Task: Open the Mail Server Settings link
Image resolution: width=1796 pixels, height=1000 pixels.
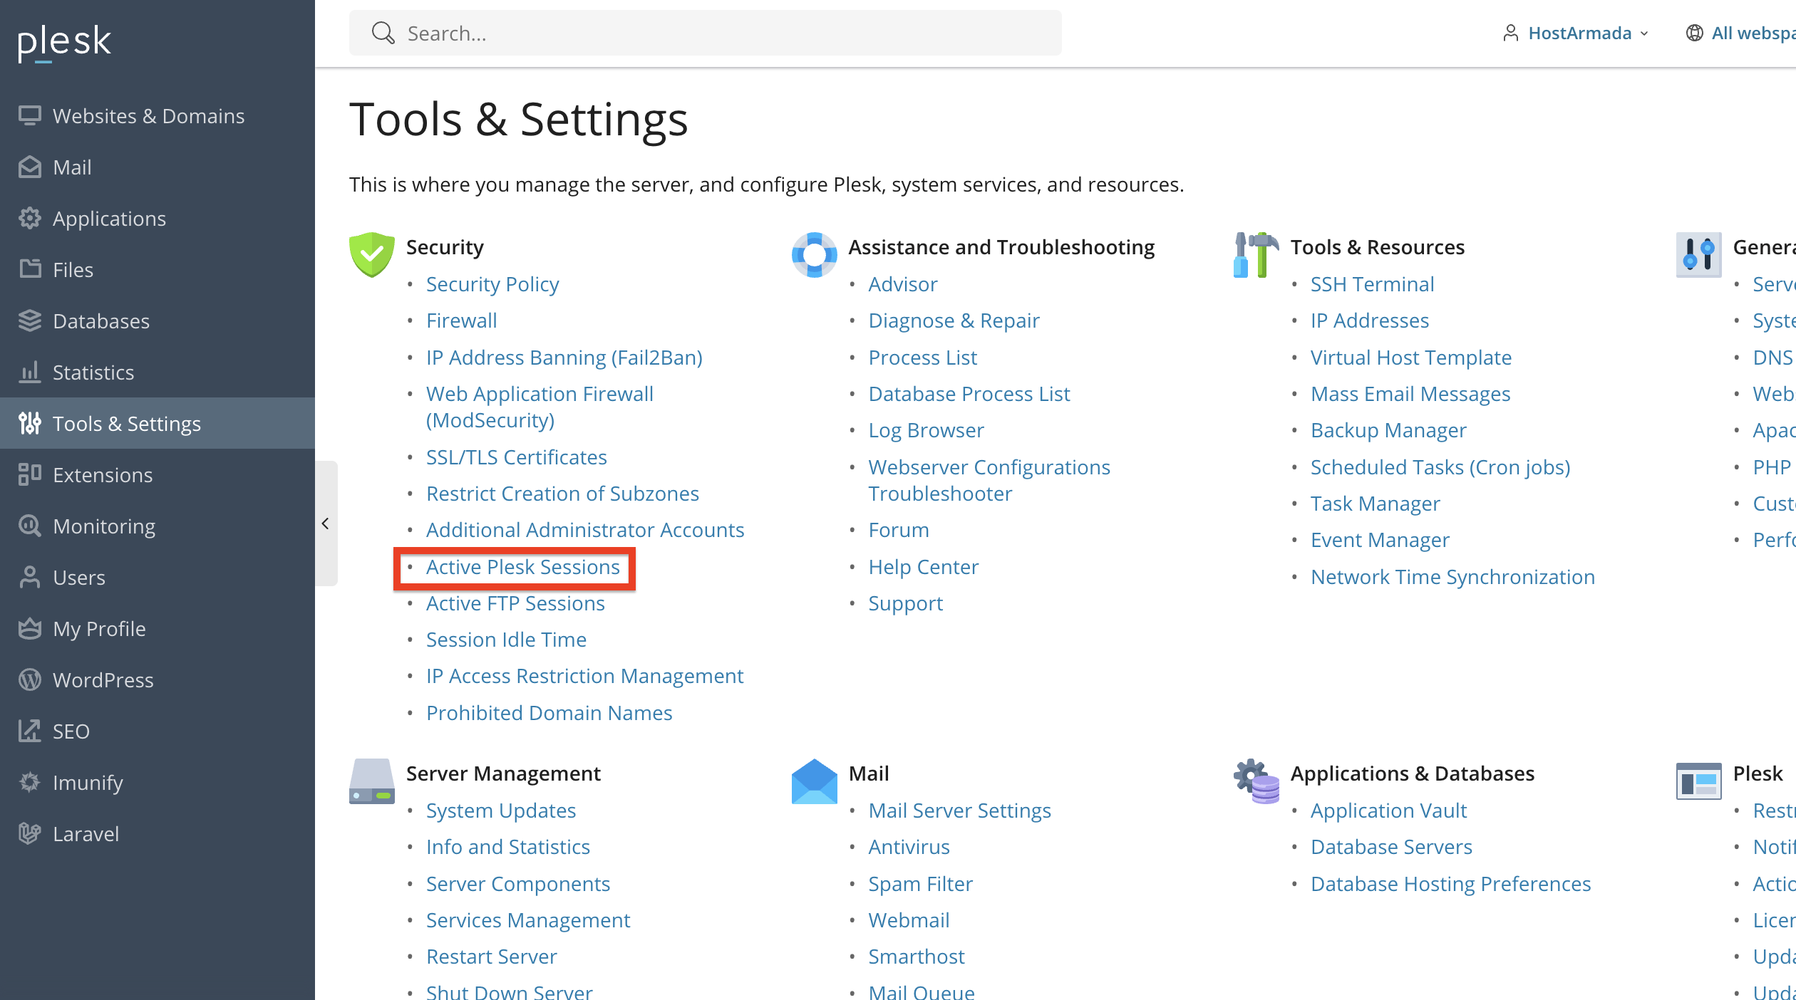Action: 959,811
